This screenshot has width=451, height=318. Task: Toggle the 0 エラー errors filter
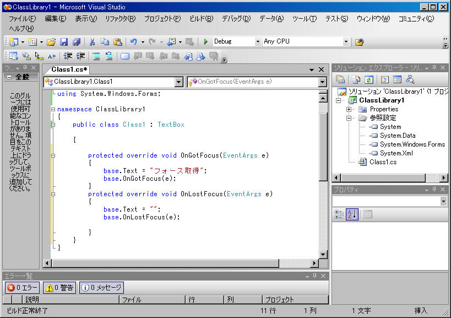(23, 288)
